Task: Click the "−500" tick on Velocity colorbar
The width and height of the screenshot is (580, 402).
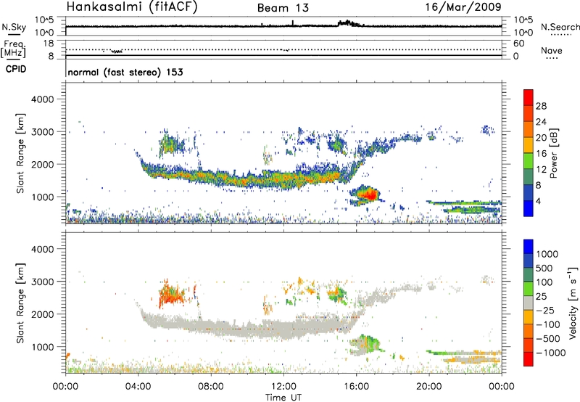Action: click(548, 338)
